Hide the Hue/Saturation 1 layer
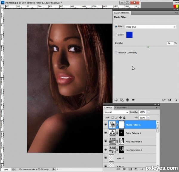Viewport: 179px width, 172px height. (x=106, y=141)
